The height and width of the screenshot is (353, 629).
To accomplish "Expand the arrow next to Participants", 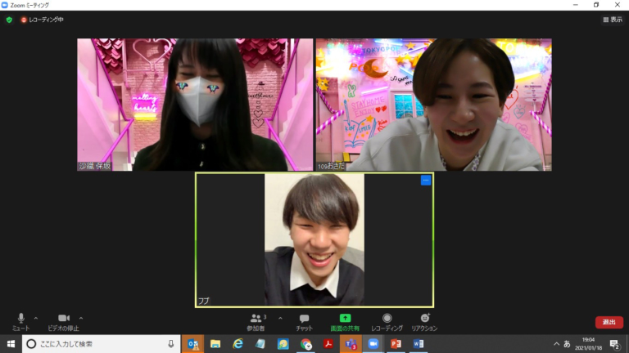I will pyautogui.click(x=280, y=318).
